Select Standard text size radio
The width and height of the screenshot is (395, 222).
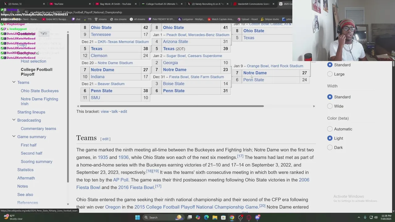[330, 65]
